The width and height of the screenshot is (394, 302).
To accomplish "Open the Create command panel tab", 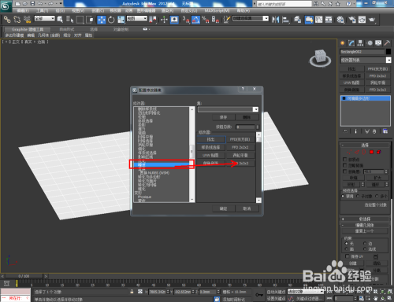I will pos(343,43).
